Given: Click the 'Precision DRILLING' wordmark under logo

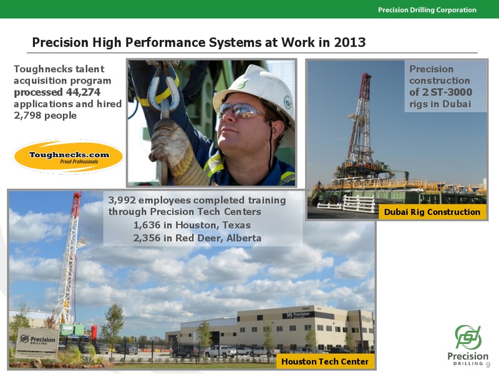Looking at the screenshot, I should point(467,359).
